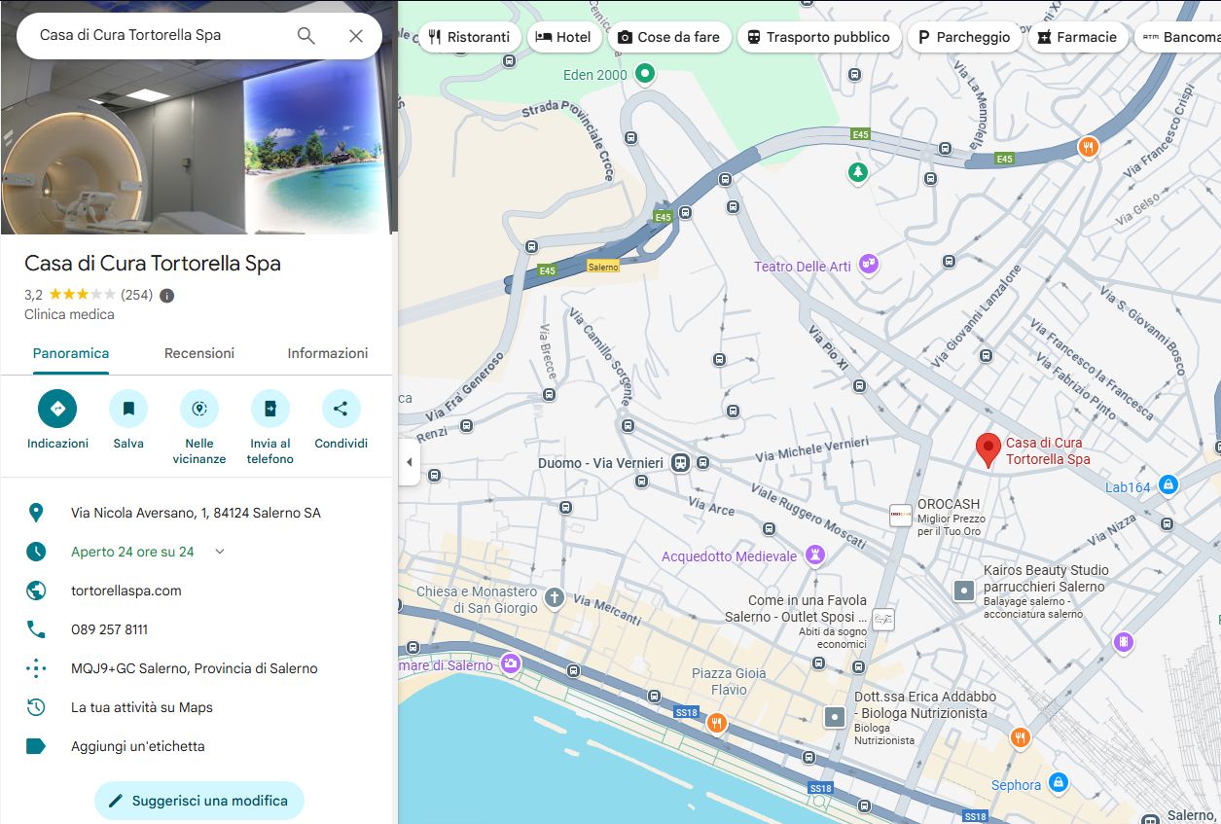Click the Lab164 shopping marker
1221x824 pixels.
(x=1168, y=484)
